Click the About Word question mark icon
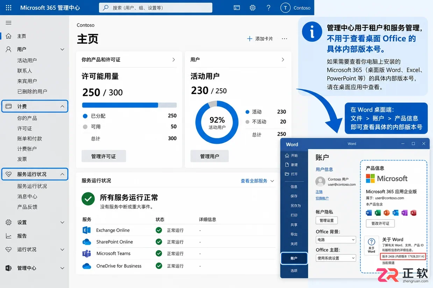The width and height of the screenshot is (433, 288). [x=371, y=242]
